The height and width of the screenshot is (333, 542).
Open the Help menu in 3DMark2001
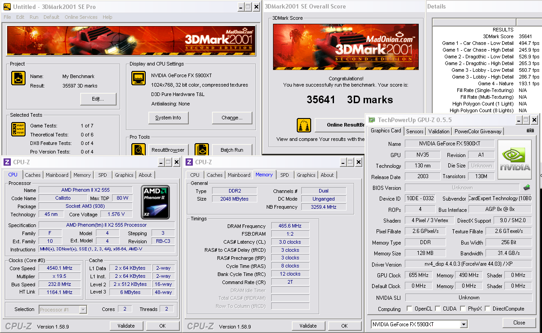coord(108,17)
